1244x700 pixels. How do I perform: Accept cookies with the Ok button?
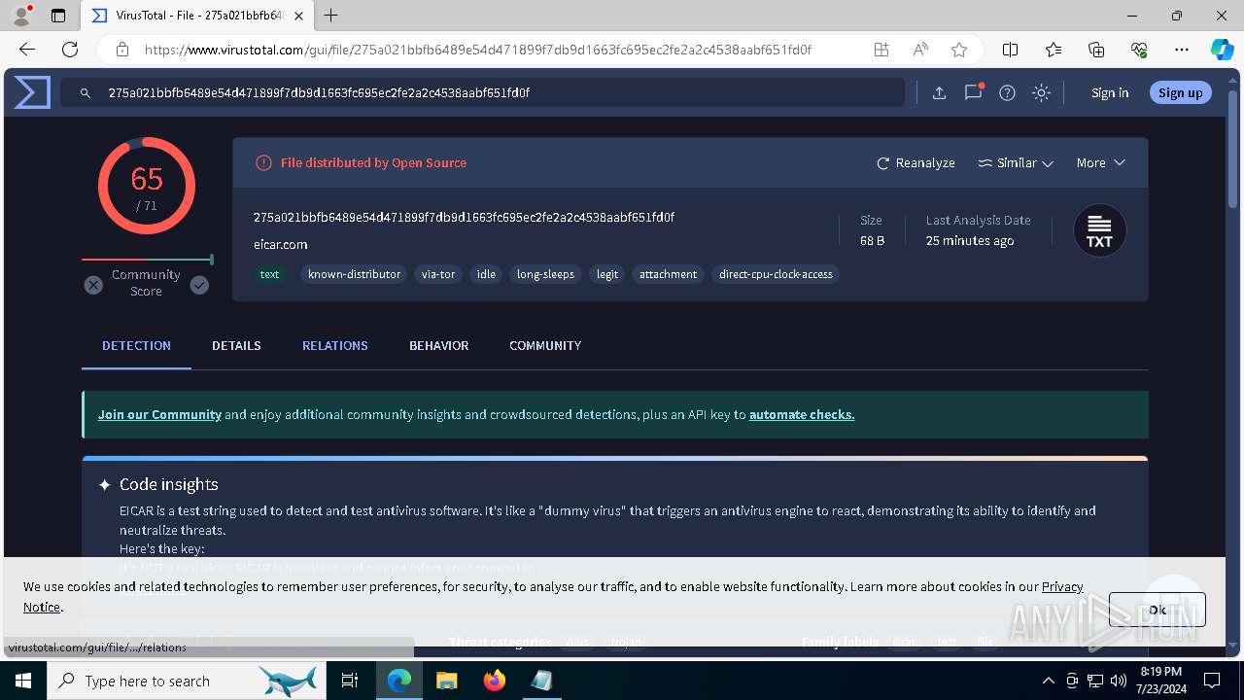click(x=1158, y=610)
